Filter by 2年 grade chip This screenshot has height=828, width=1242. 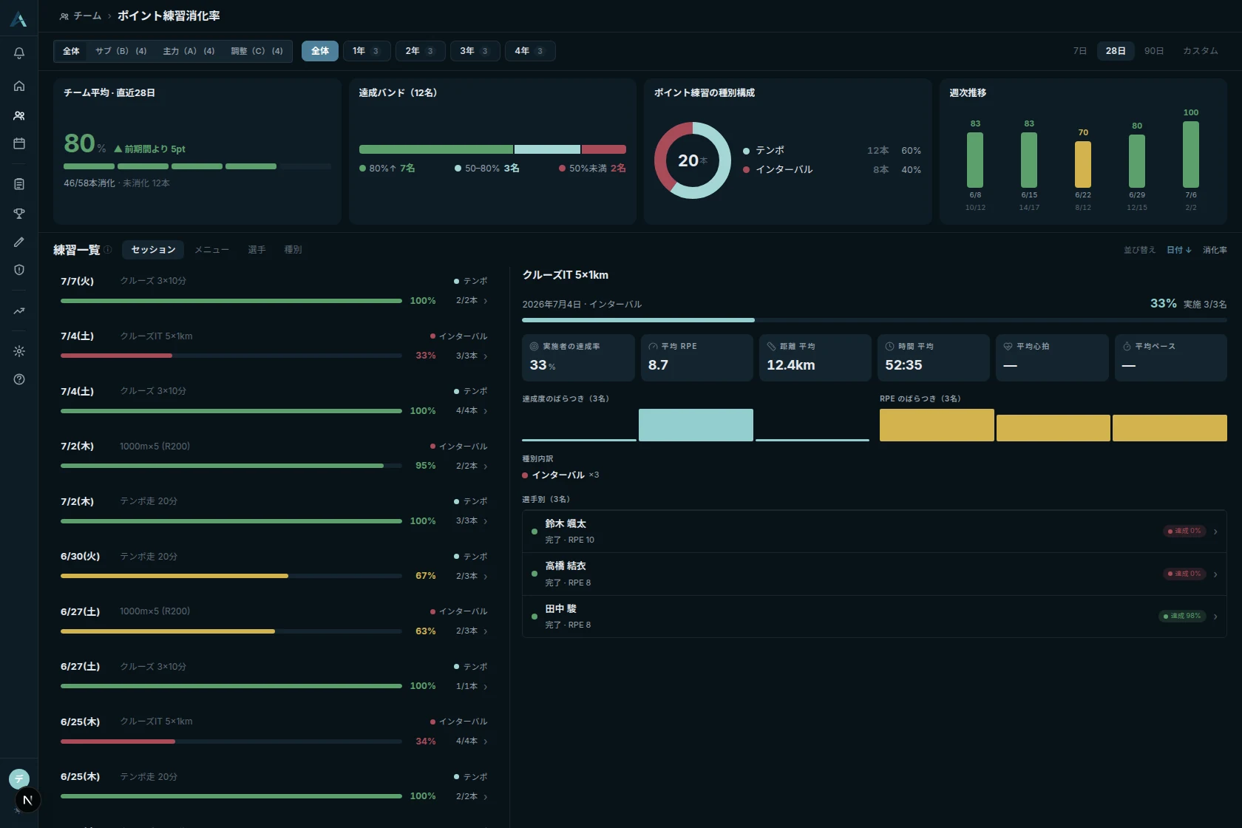click(x=420, y=51)
